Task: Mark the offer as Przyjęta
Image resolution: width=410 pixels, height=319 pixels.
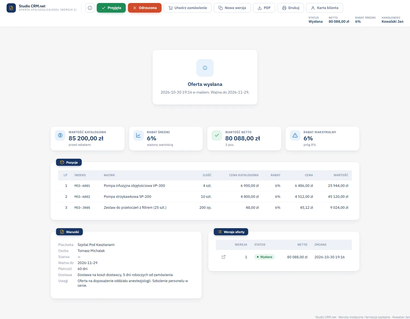Action: (111, 8)
